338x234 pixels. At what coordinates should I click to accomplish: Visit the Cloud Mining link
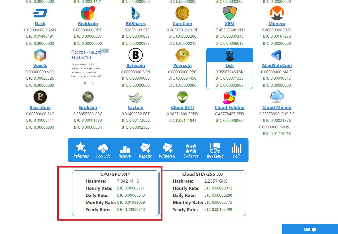277,107
